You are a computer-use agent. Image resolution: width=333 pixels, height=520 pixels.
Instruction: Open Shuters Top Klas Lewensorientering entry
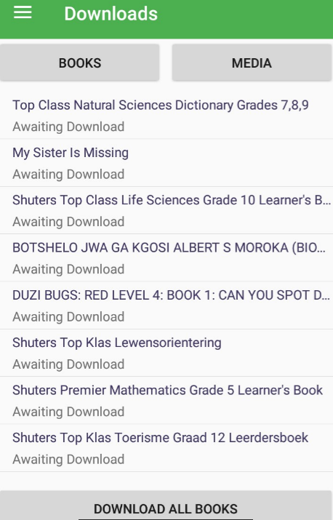click(117, 343)
